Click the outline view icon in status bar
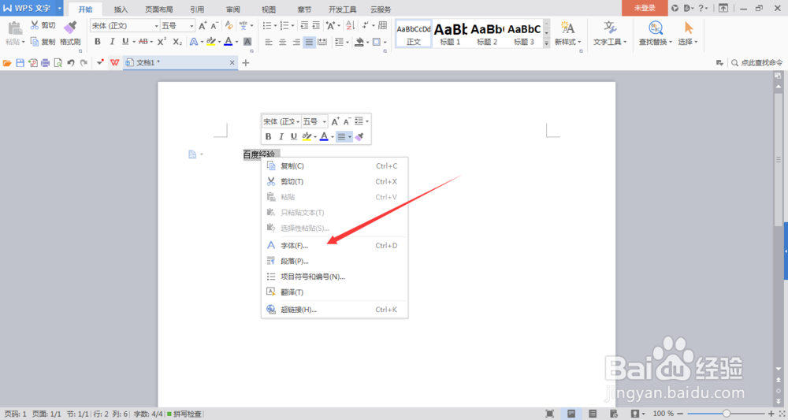Viewport: 788px width, 420px height. 593,414
